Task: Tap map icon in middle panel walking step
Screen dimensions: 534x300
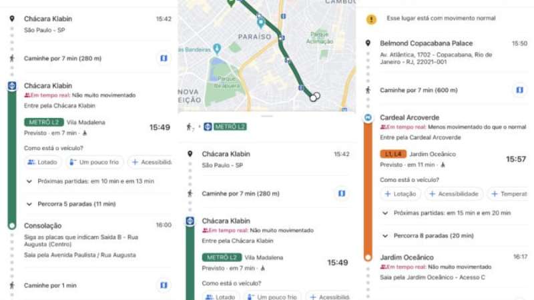Action: point(341,193)
